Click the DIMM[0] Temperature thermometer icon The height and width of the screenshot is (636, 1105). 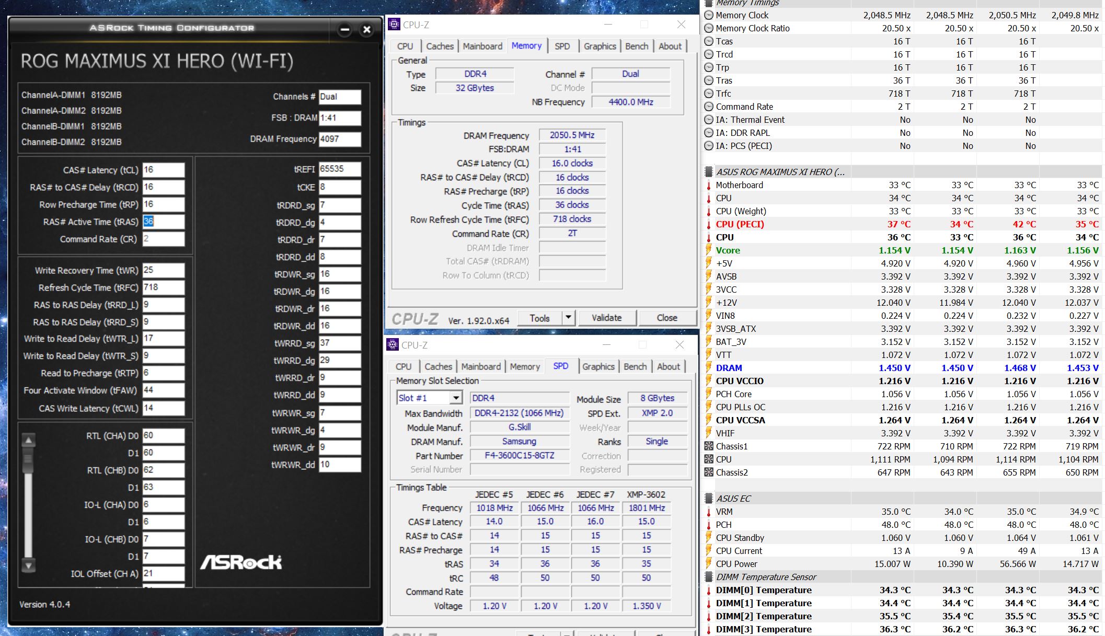709,590
